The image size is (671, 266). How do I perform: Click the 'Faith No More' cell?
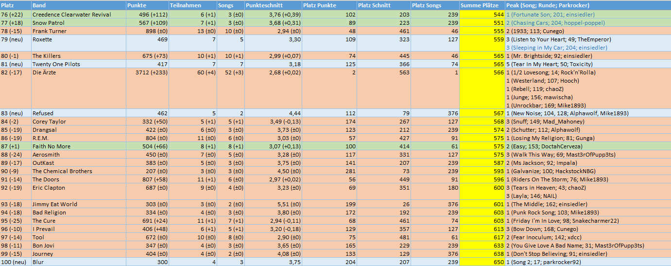point(78,146)
